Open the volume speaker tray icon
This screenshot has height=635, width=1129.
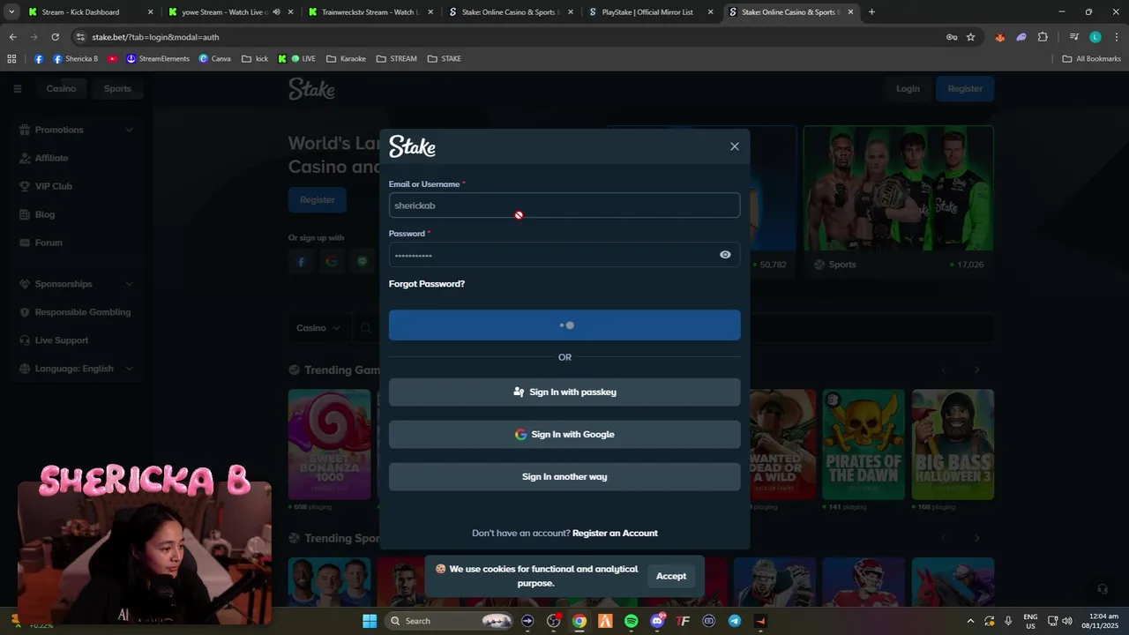1067,621
